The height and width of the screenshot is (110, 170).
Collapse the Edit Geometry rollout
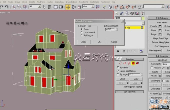click(159, 56)
